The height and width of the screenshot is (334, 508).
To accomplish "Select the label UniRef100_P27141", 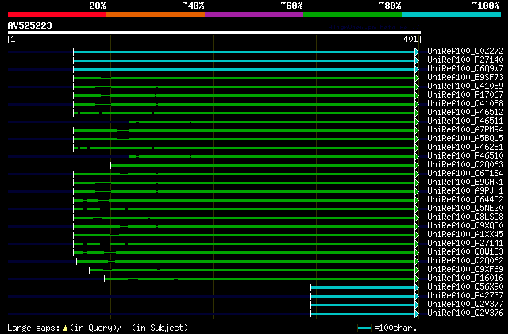I will (x=465, y=244).
